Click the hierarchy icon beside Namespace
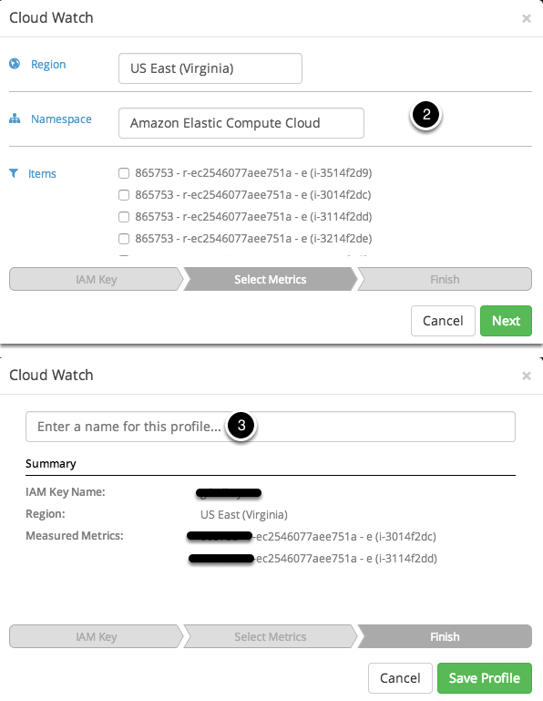This screenshot has width=543, height=701. tap(15, 119)
